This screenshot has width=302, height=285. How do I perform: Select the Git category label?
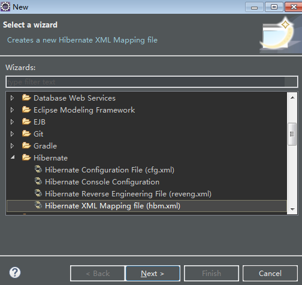[38, 134]
